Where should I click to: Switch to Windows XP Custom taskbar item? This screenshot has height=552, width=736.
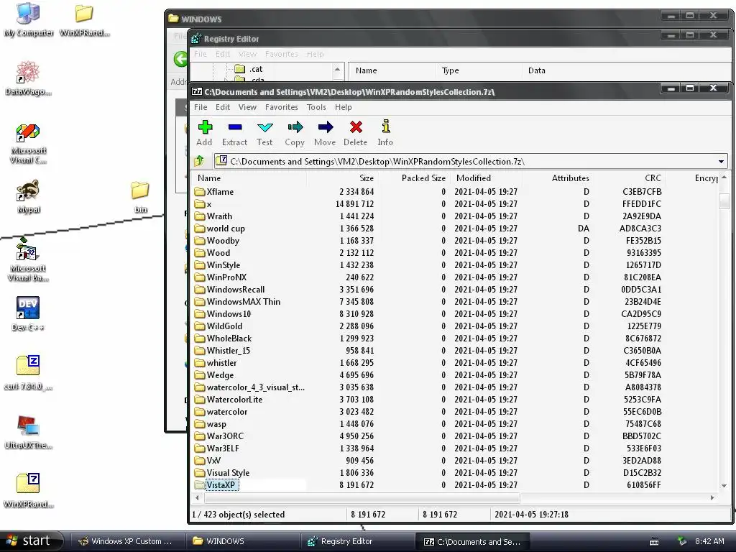coord(126,541)
